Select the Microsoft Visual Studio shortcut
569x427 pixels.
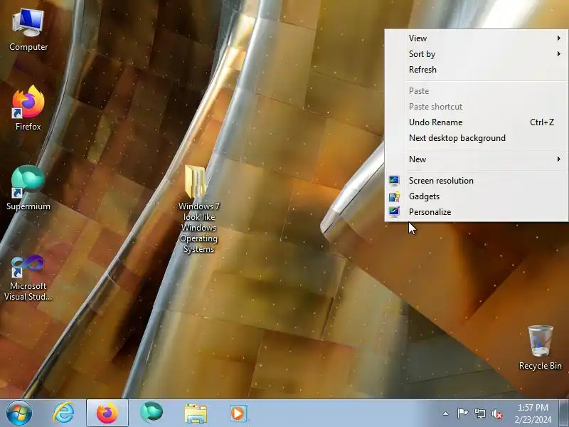click(28, 278)
